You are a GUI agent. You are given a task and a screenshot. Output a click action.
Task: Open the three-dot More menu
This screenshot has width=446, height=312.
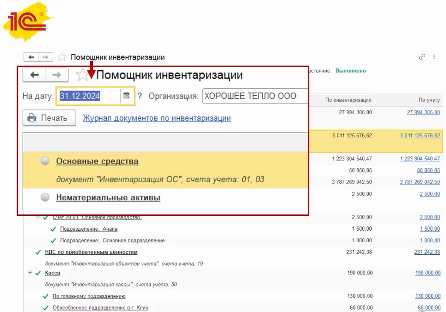434,56
